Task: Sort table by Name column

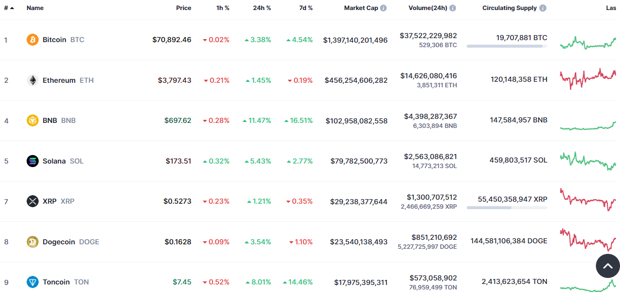Action: pyautogui.click(x=35, y=8)
